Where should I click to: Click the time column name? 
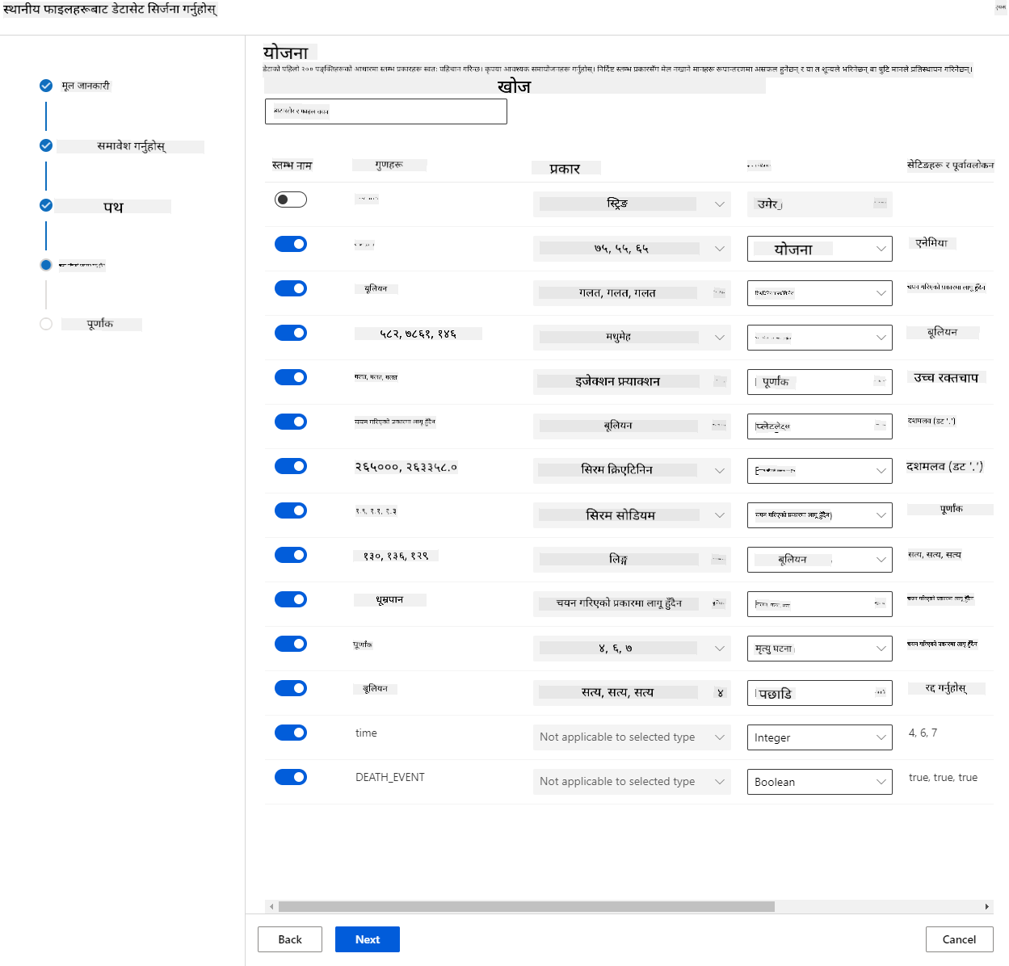point(366,733)
